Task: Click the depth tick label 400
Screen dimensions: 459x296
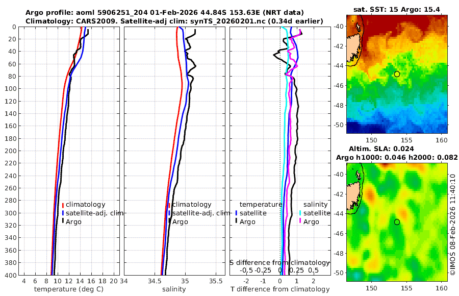Action: [11, 275]
